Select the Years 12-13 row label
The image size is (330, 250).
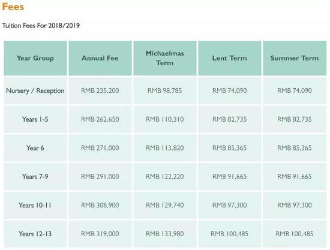(35, 234)
